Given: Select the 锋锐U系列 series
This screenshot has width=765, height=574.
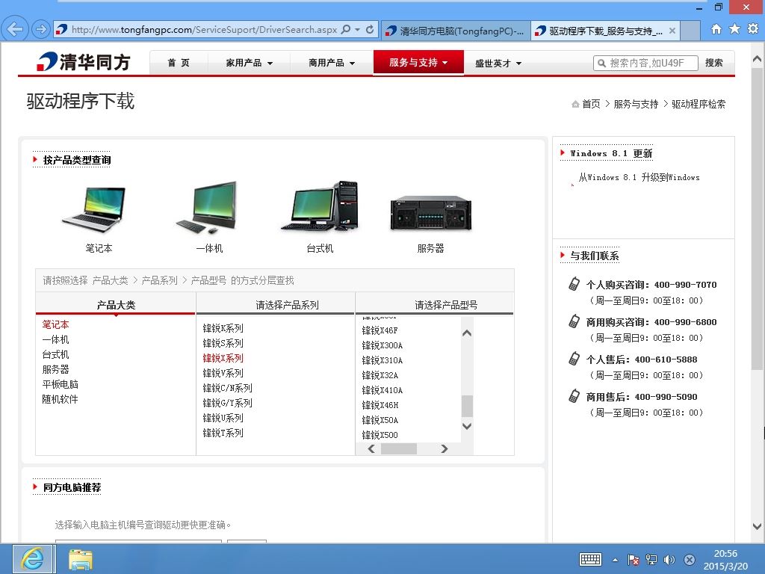Looking at the screenshot, I should (223, 419).
